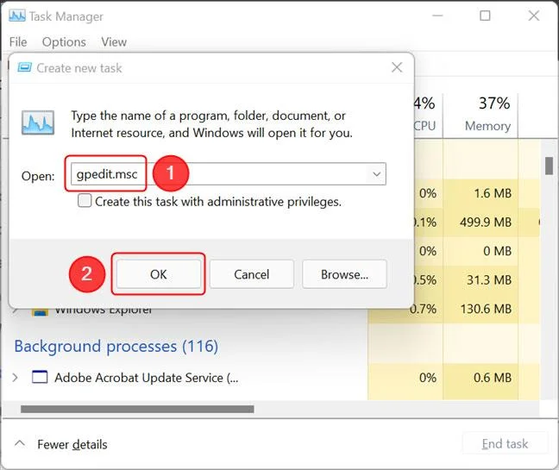The height and width of the screenshot is (470, 559).
Task: Close the Task Manager window
Action: pos(534,16)
